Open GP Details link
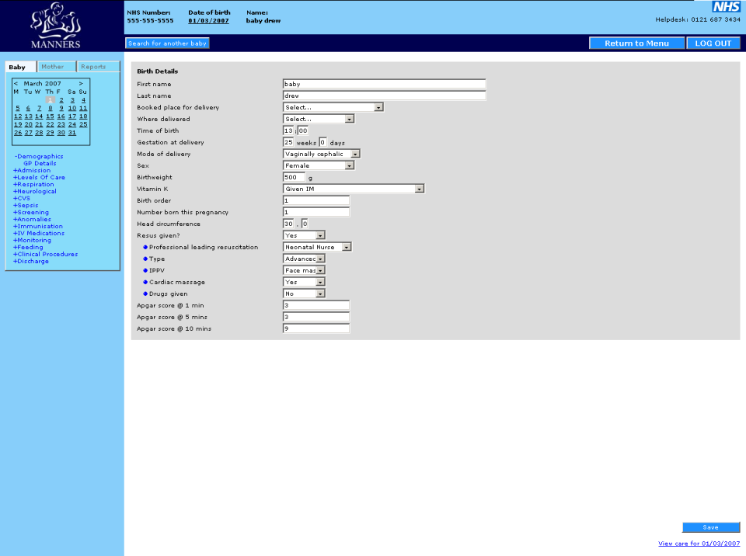Image resolution: width=746 pixels, height=556 pixels. coord(40,164)
